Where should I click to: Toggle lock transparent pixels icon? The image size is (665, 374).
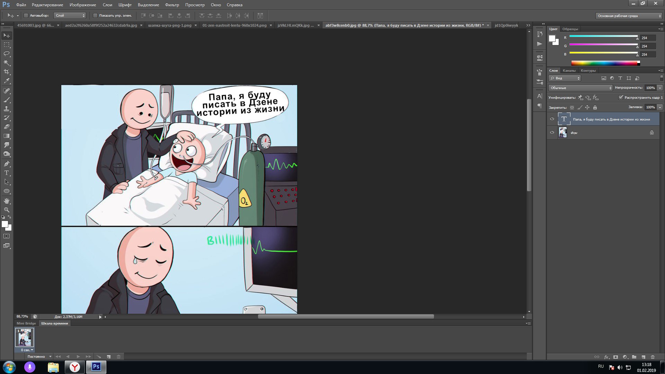click(x=572, y=107)
